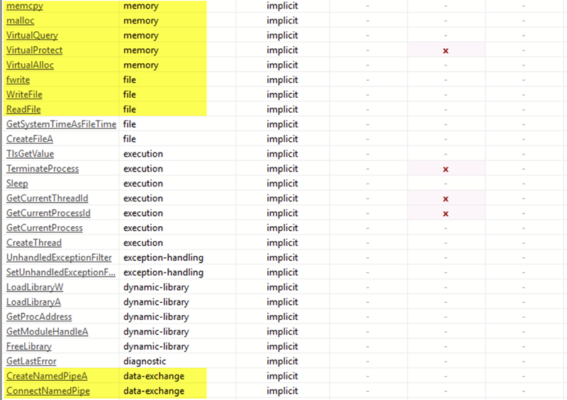The image size is (567, 400).
Task: Select the malloc import entry
Action: point(21,21)
